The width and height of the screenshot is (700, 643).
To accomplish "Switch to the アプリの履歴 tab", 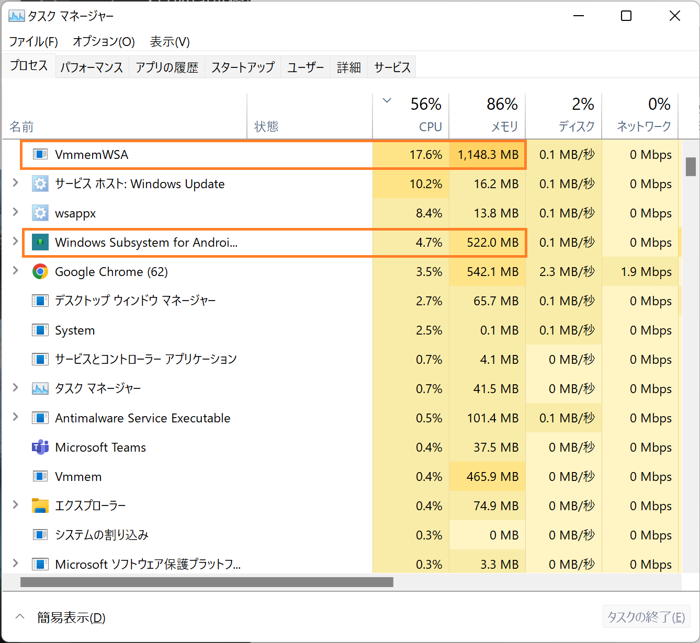I will pos(167,67).
